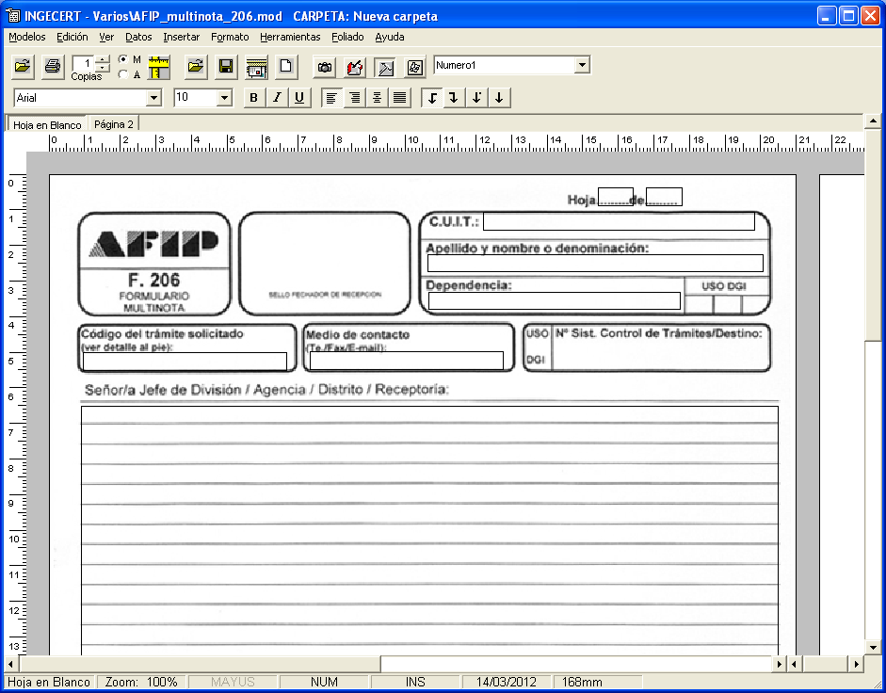The image size is (886, 693).
Task: Click the vertical scrollbar up arrow
Action: click(873, 121)
